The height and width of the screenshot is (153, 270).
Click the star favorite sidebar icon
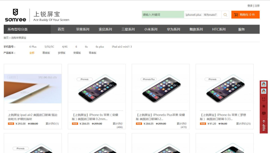click(x=264, y=106)
